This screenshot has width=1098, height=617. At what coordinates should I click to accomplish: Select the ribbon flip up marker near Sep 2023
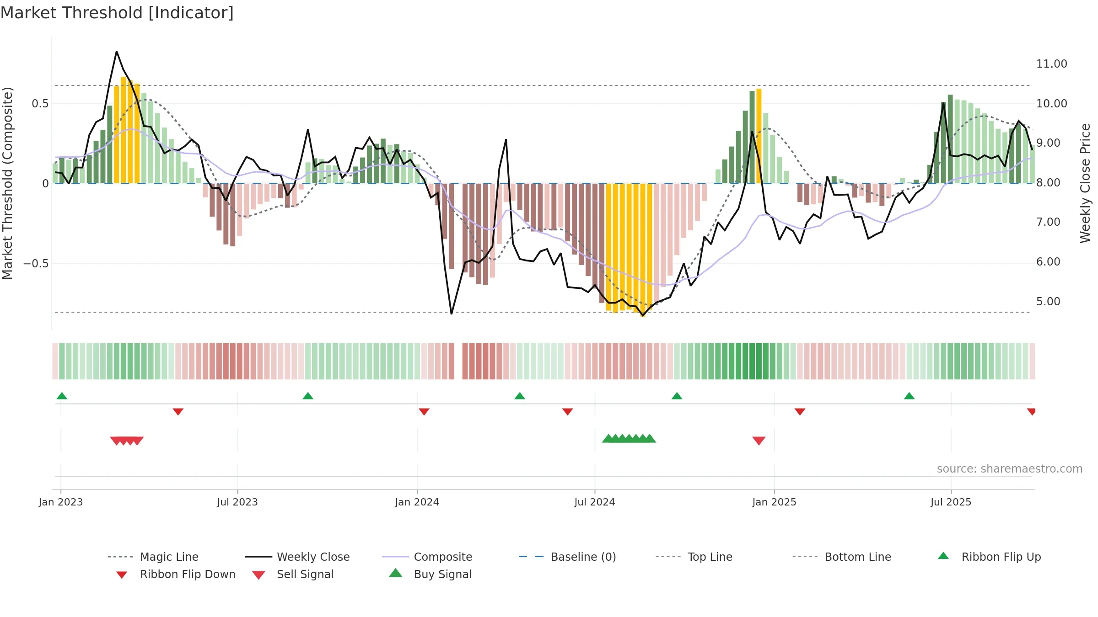point(308,396)
